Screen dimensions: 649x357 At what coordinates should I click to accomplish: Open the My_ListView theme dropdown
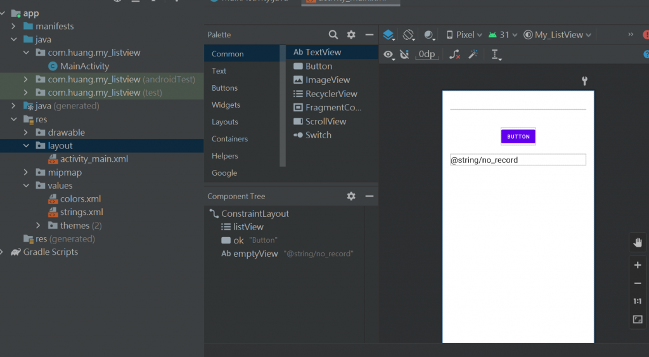coord(557,35)
